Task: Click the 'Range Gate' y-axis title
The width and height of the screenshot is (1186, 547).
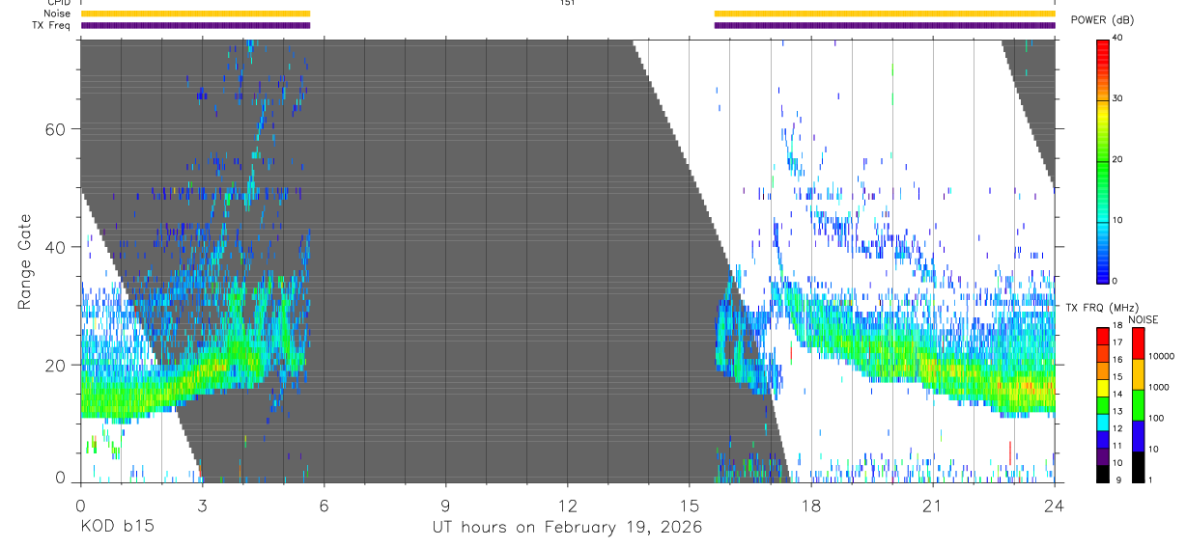Action: pos(25,261)
